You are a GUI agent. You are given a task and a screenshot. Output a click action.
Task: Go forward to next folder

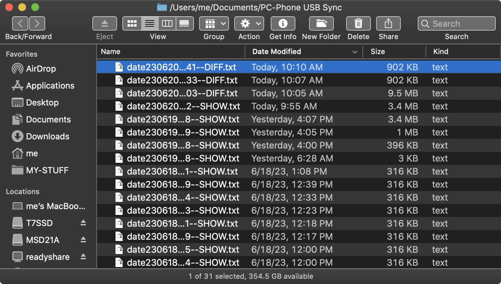[37, 23]
